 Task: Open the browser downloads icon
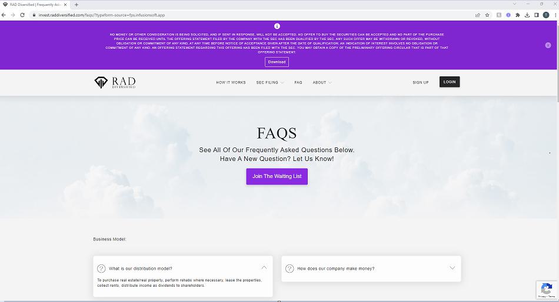click(x=527, y=15)
